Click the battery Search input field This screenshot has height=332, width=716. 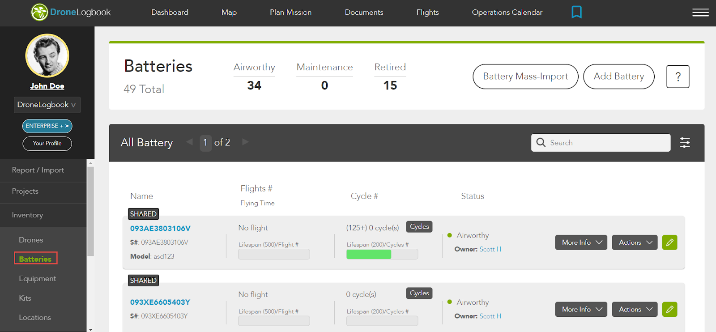601,143
